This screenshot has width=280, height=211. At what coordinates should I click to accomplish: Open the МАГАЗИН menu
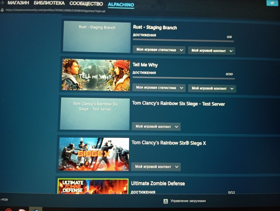coord(18,3)
